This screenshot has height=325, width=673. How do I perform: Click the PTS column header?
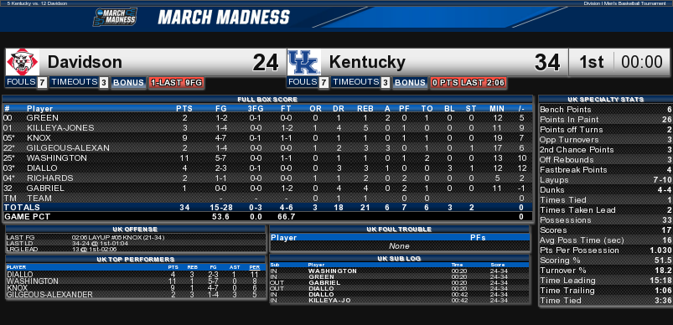184,109
